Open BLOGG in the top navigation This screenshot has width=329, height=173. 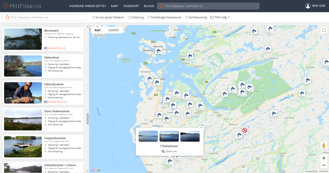pos(149,6)
